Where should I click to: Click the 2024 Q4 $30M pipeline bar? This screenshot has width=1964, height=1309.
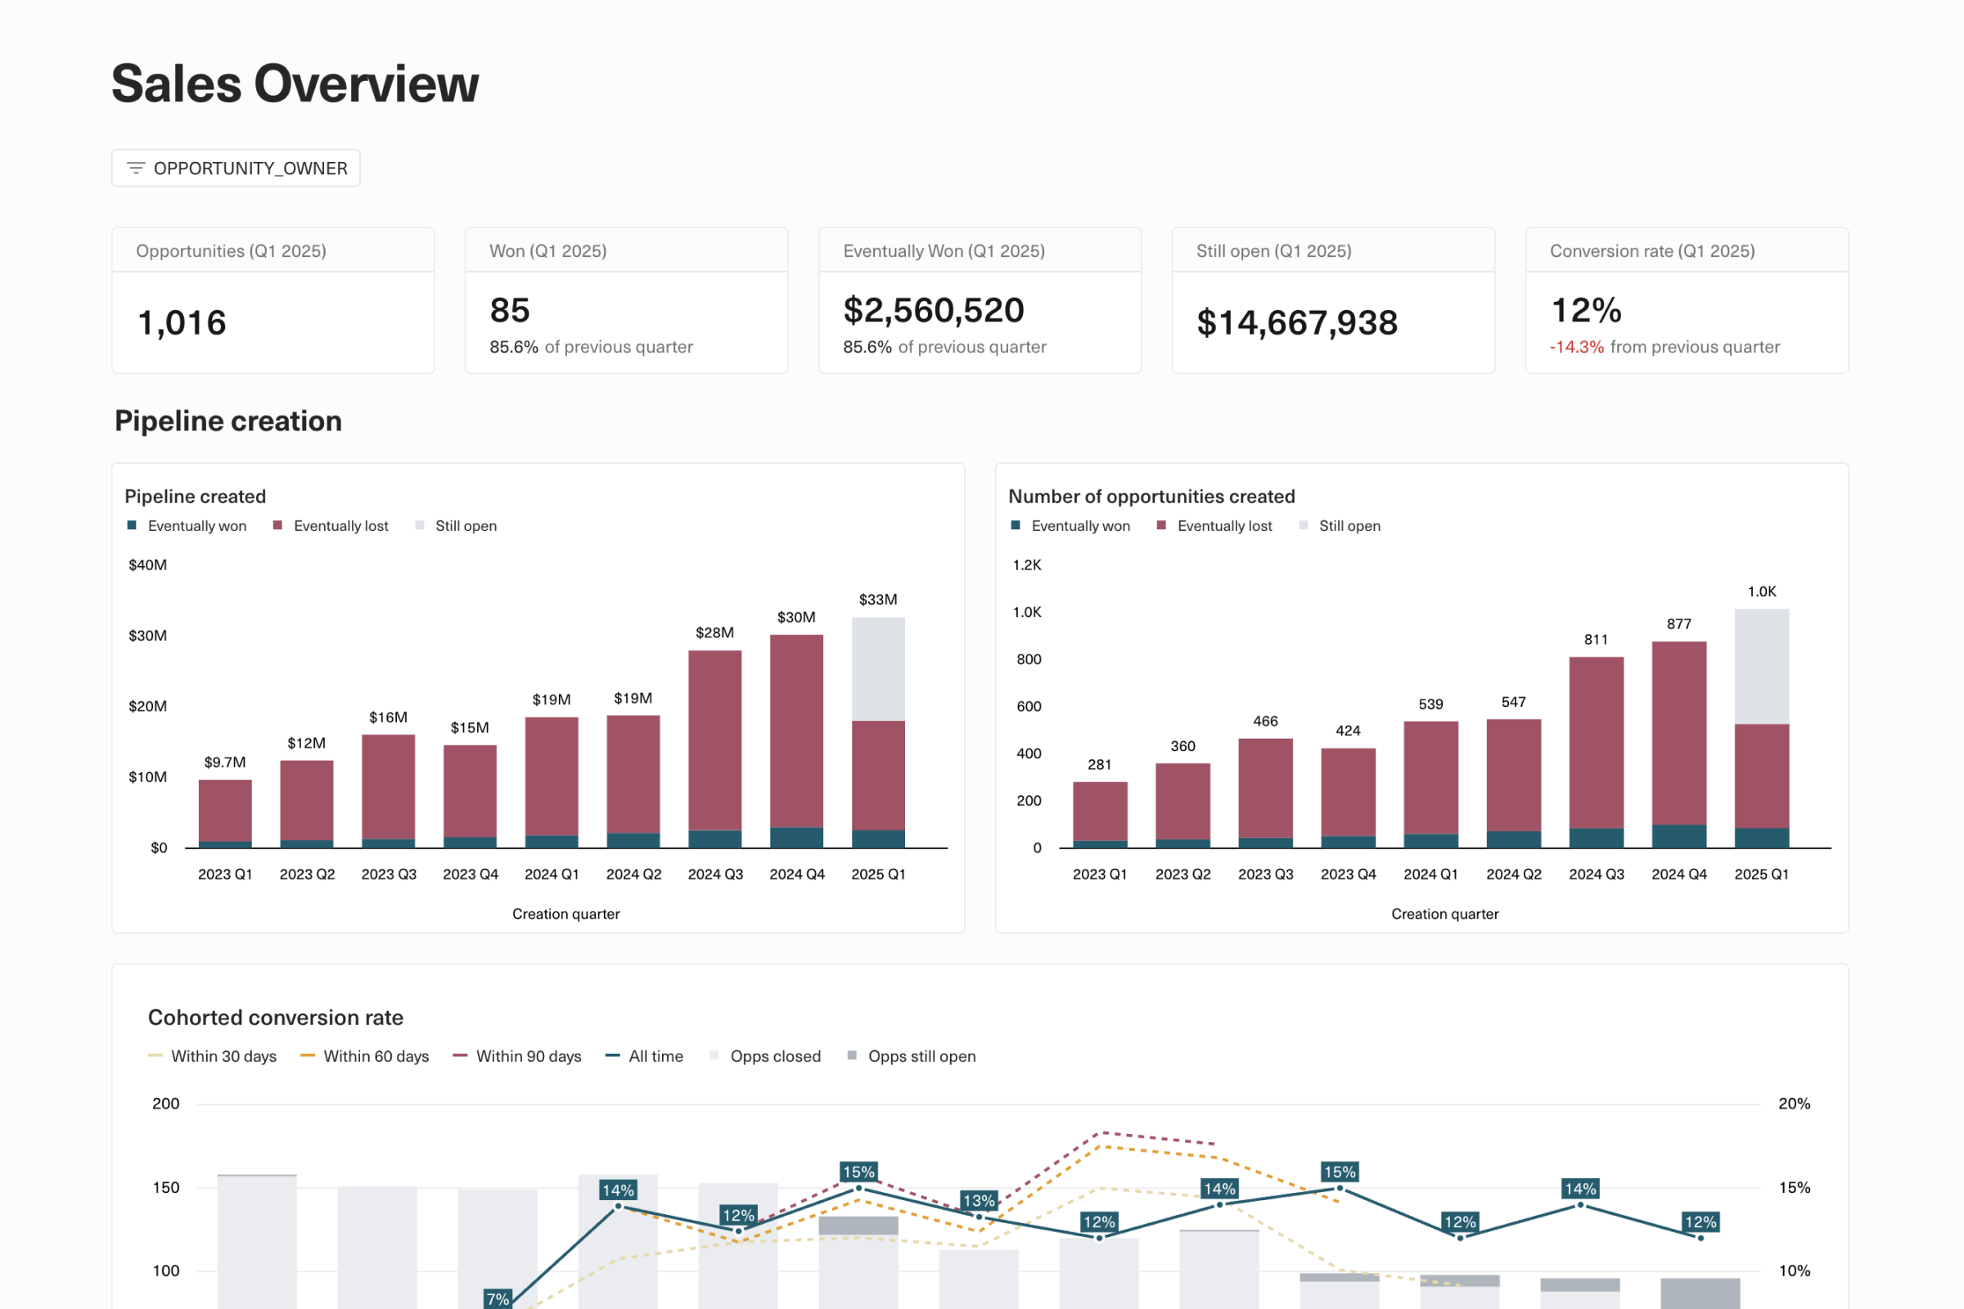tap(796, 741)
